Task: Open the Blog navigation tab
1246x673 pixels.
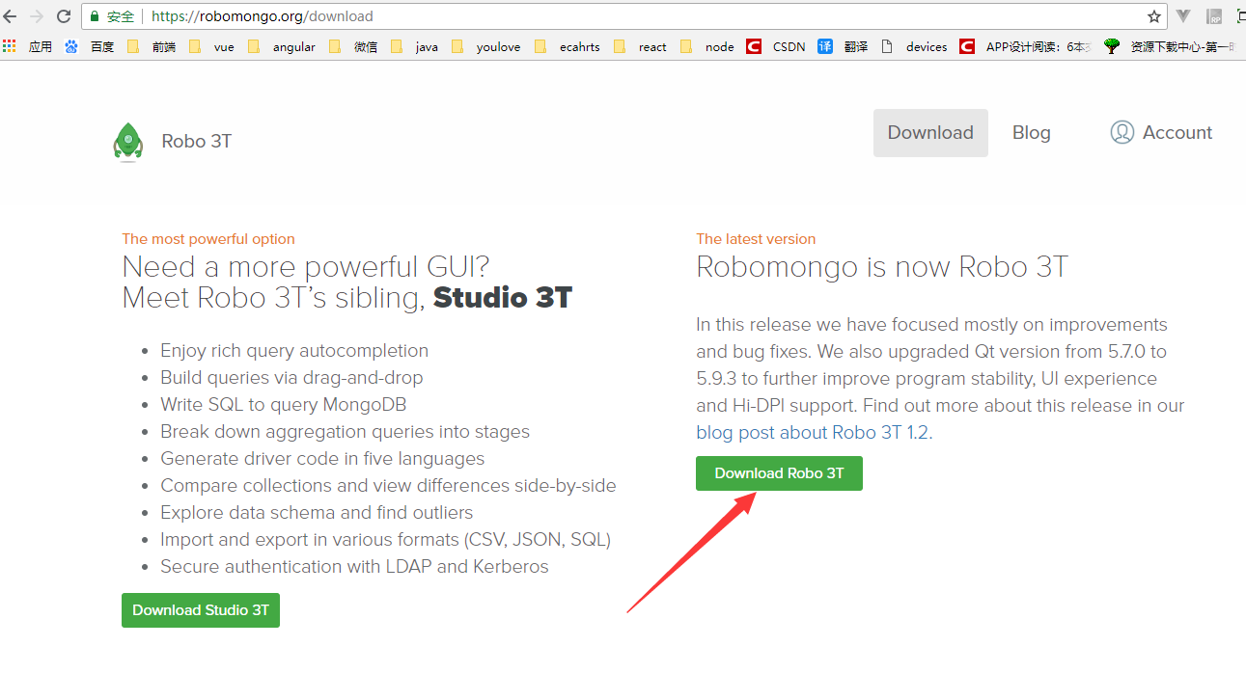Action: click(x=1031, y=133)
